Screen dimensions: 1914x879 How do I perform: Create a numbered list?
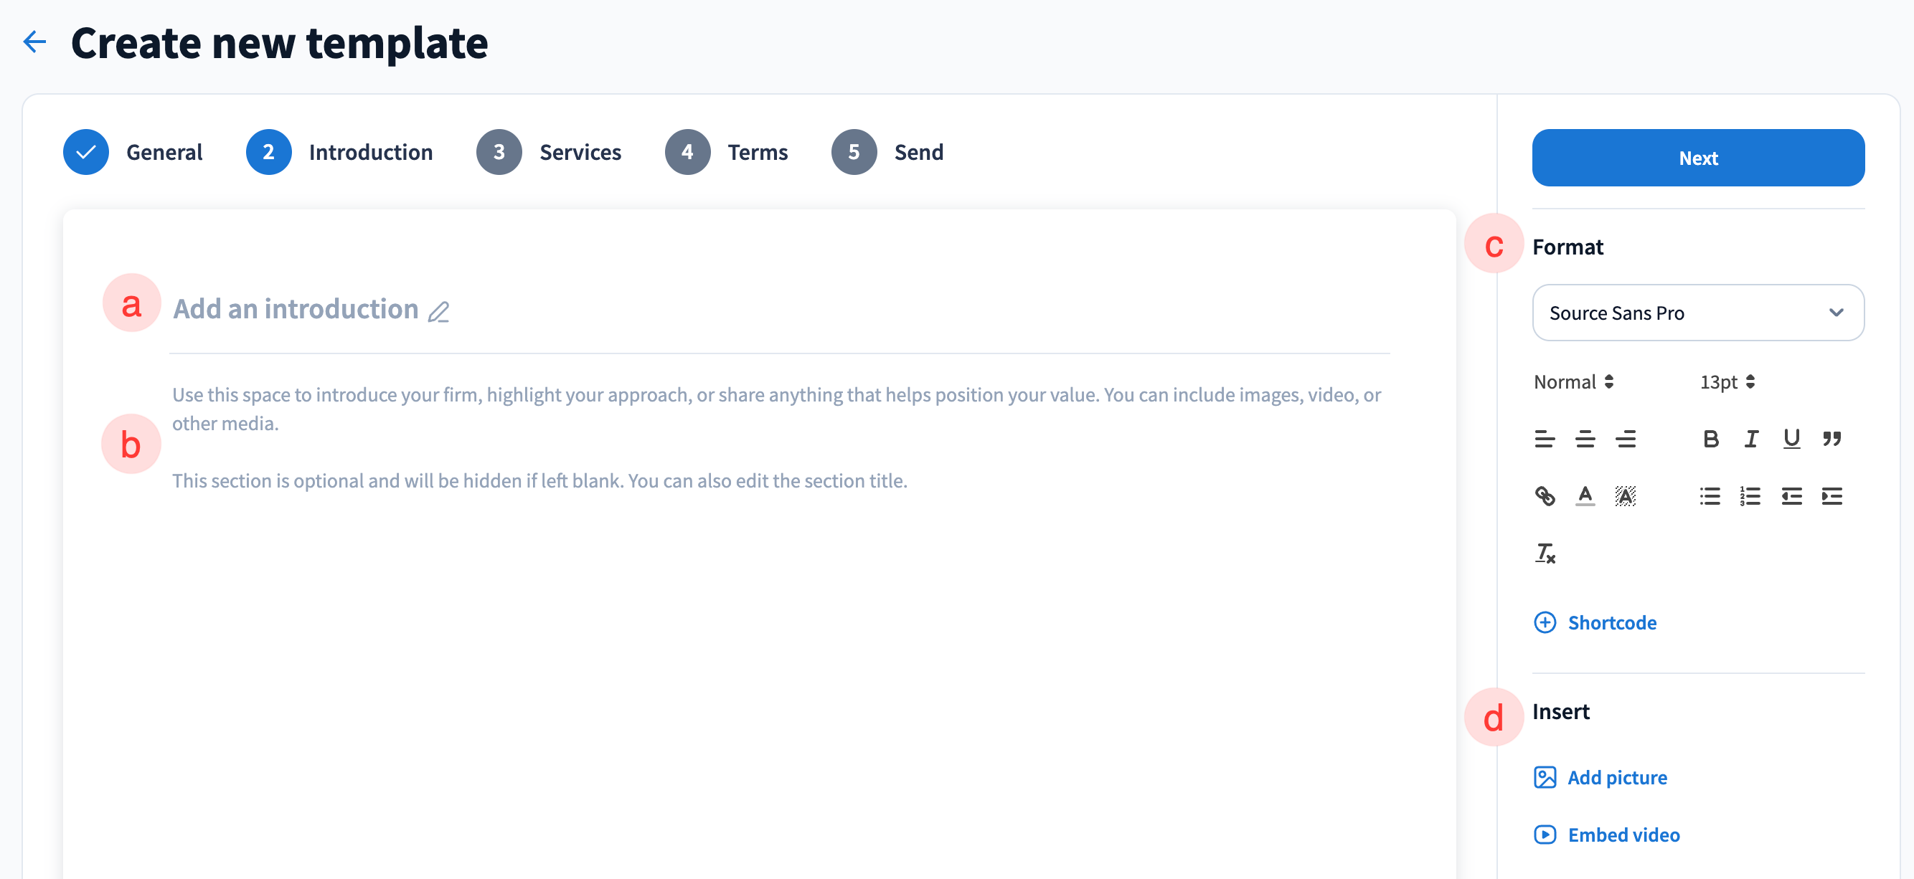click(x=1750, y=496)
